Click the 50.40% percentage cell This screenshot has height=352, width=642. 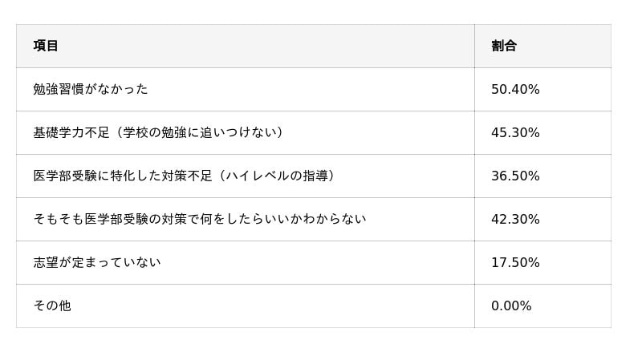515,89
